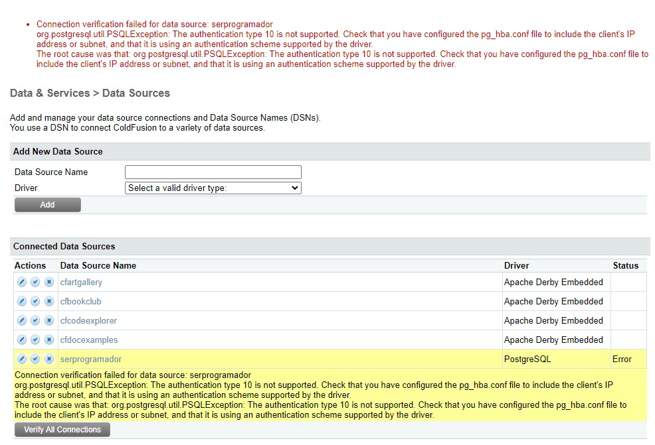Click edit icon for cfbookclub row
This screenshot has width=655, height=445.
(x=21, y=302)
